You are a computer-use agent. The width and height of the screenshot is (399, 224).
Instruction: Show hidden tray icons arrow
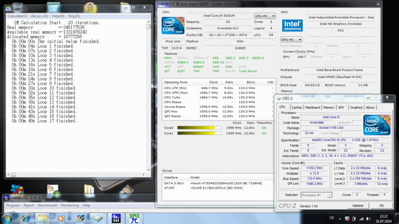(x=340, y=219)
